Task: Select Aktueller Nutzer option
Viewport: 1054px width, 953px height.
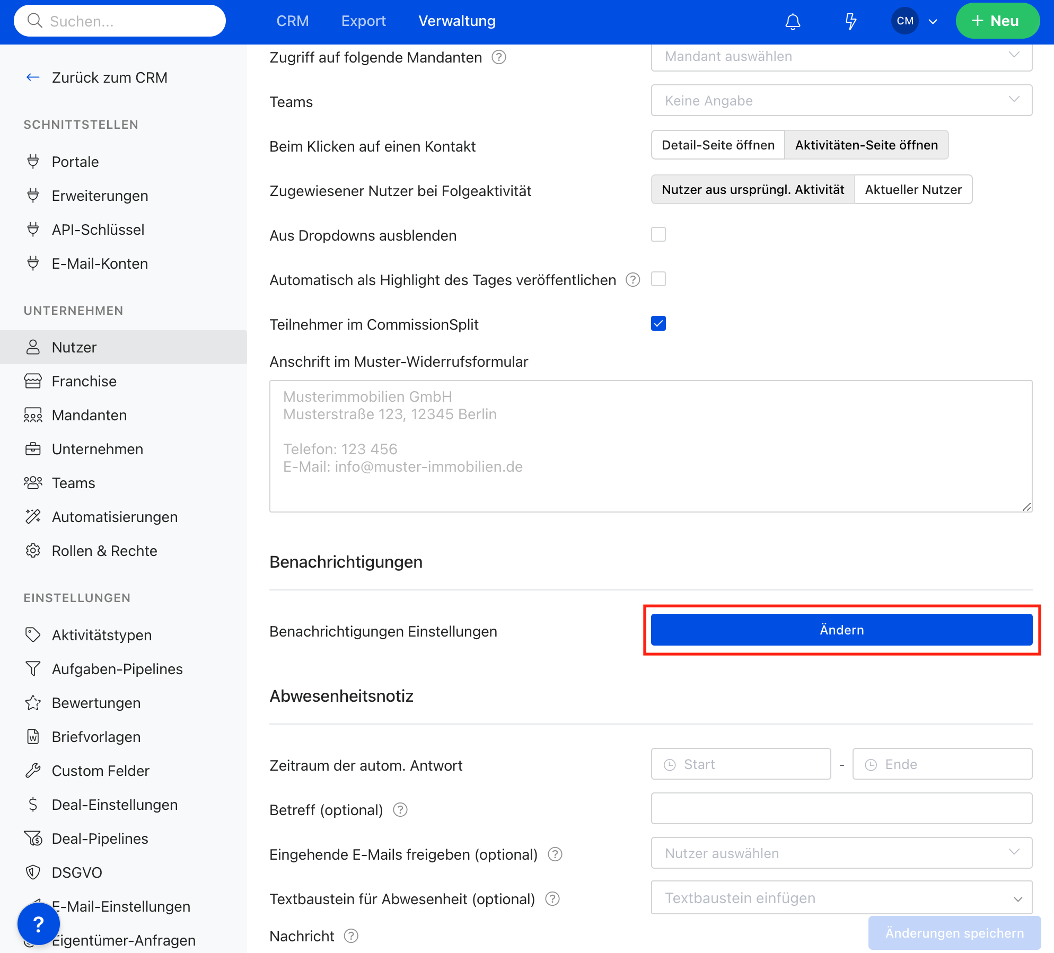Action: click(913, 190)
